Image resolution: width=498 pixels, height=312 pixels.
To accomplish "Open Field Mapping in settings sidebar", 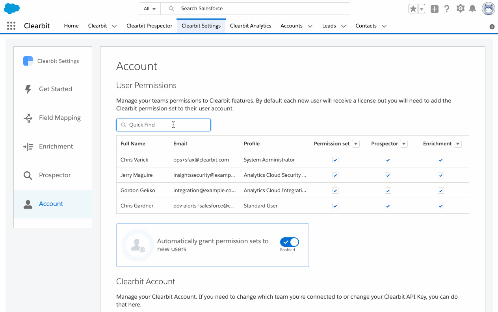I will click(x=53, y=118).
